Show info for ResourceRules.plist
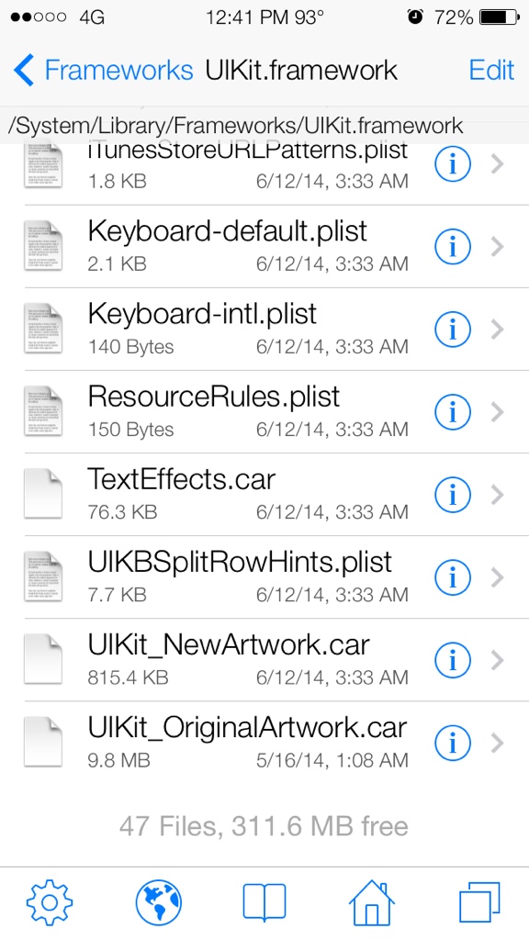Image resolution: width=529 pixels, height=940 pixels. point(452,412)
